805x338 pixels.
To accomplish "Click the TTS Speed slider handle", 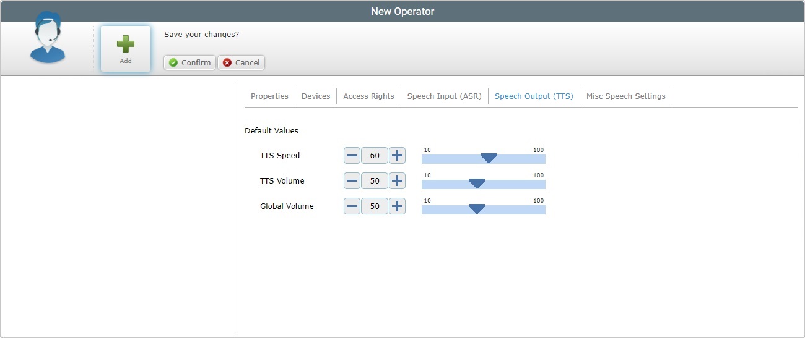I will (489, 158).
